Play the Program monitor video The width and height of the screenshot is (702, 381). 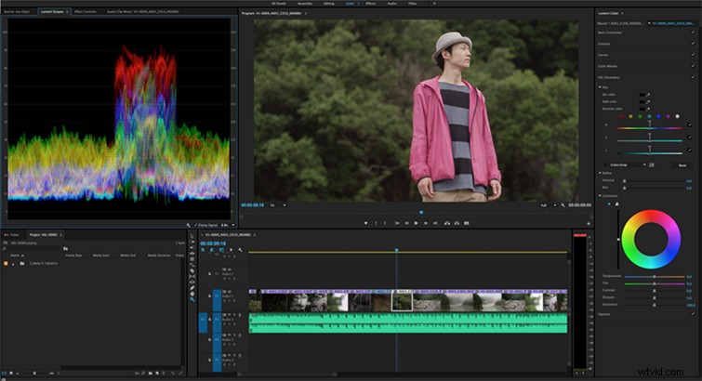(416, 223)
